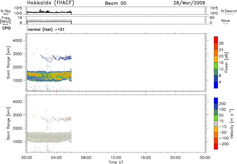Viewport: 237px width, 164px height.
Task: Click the red swatch of the Power colorbar
Action: pos(216,40)
